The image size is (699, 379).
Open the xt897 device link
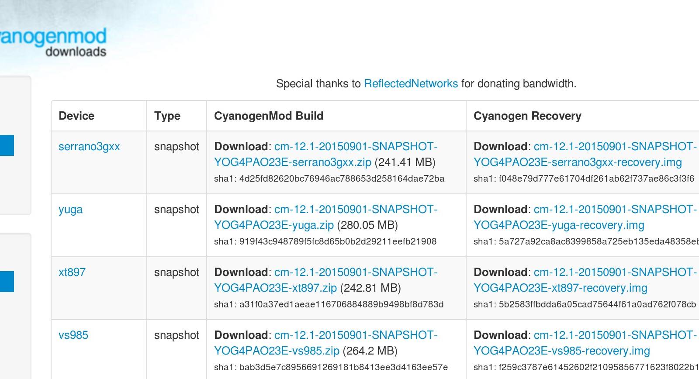[x=72, y=272]
